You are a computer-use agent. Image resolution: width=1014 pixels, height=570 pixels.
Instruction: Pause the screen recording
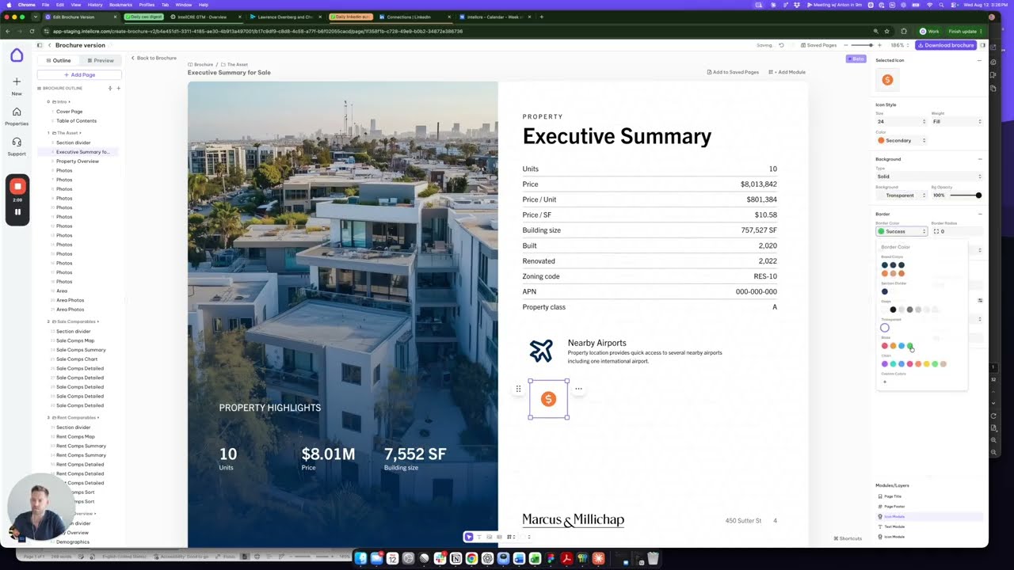point(17,212)
